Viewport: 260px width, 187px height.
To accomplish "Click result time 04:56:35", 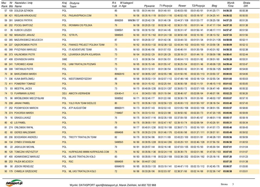I will pos(227,11).
